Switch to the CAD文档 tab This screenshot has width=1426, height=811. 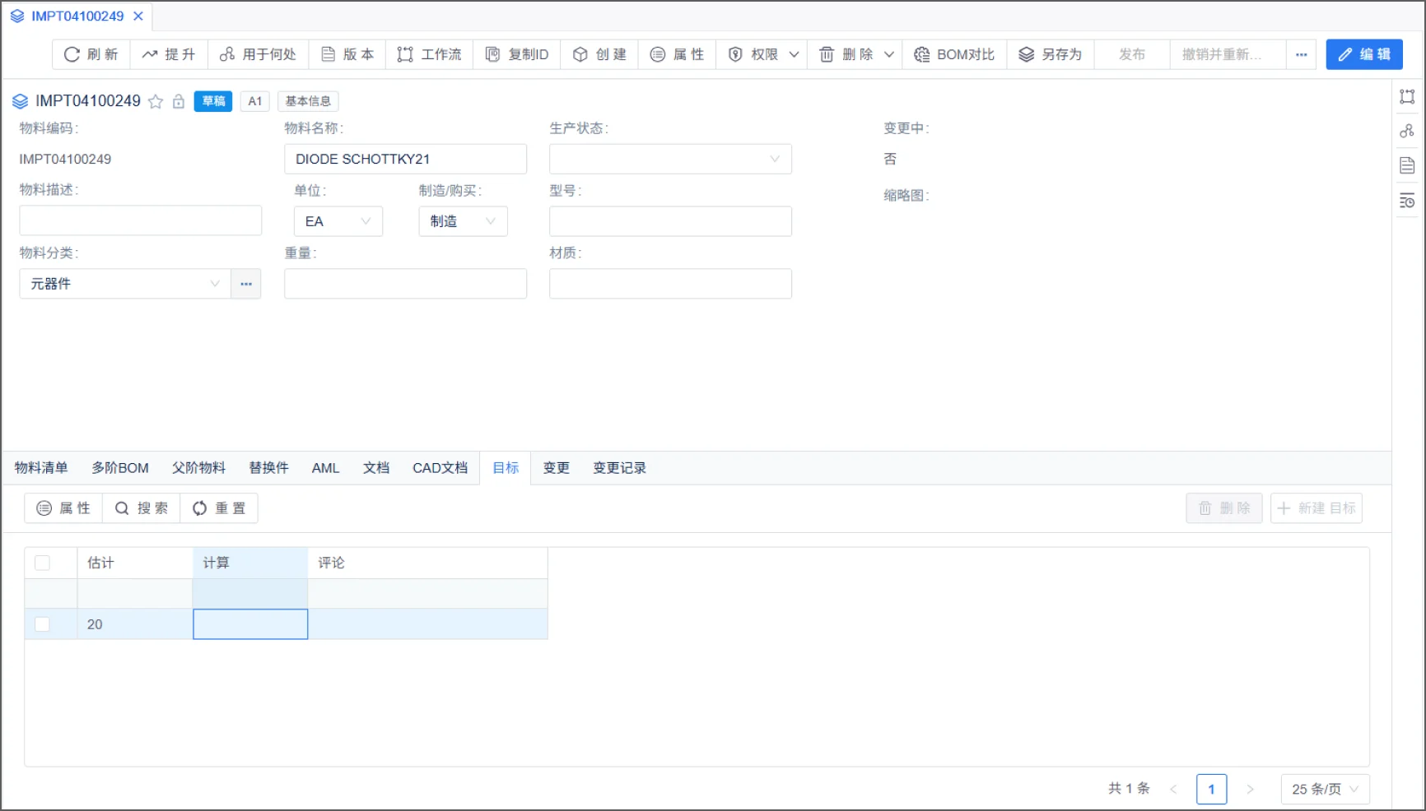440,468
